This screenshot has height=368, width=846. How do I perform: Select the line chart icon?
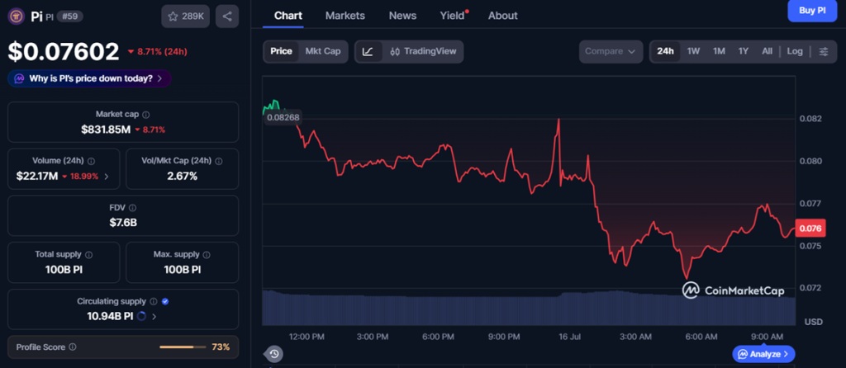368,52
